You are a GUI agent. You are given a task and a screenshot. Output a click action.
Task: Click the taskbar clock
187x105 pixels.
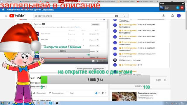[x=182, y=103]
